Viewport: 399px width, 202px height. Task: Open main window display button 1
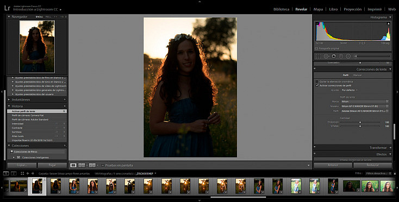click(x=6, y=174)
